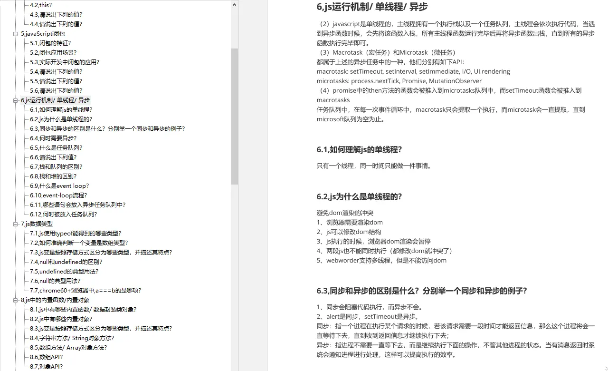Open outline item 7.3,js变量按照存储方式区分
The height and width of the screenshot is (371, 608).
pos(101,253)
